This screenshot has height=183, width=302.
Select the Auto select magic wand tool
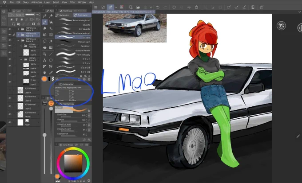[51, 41]
